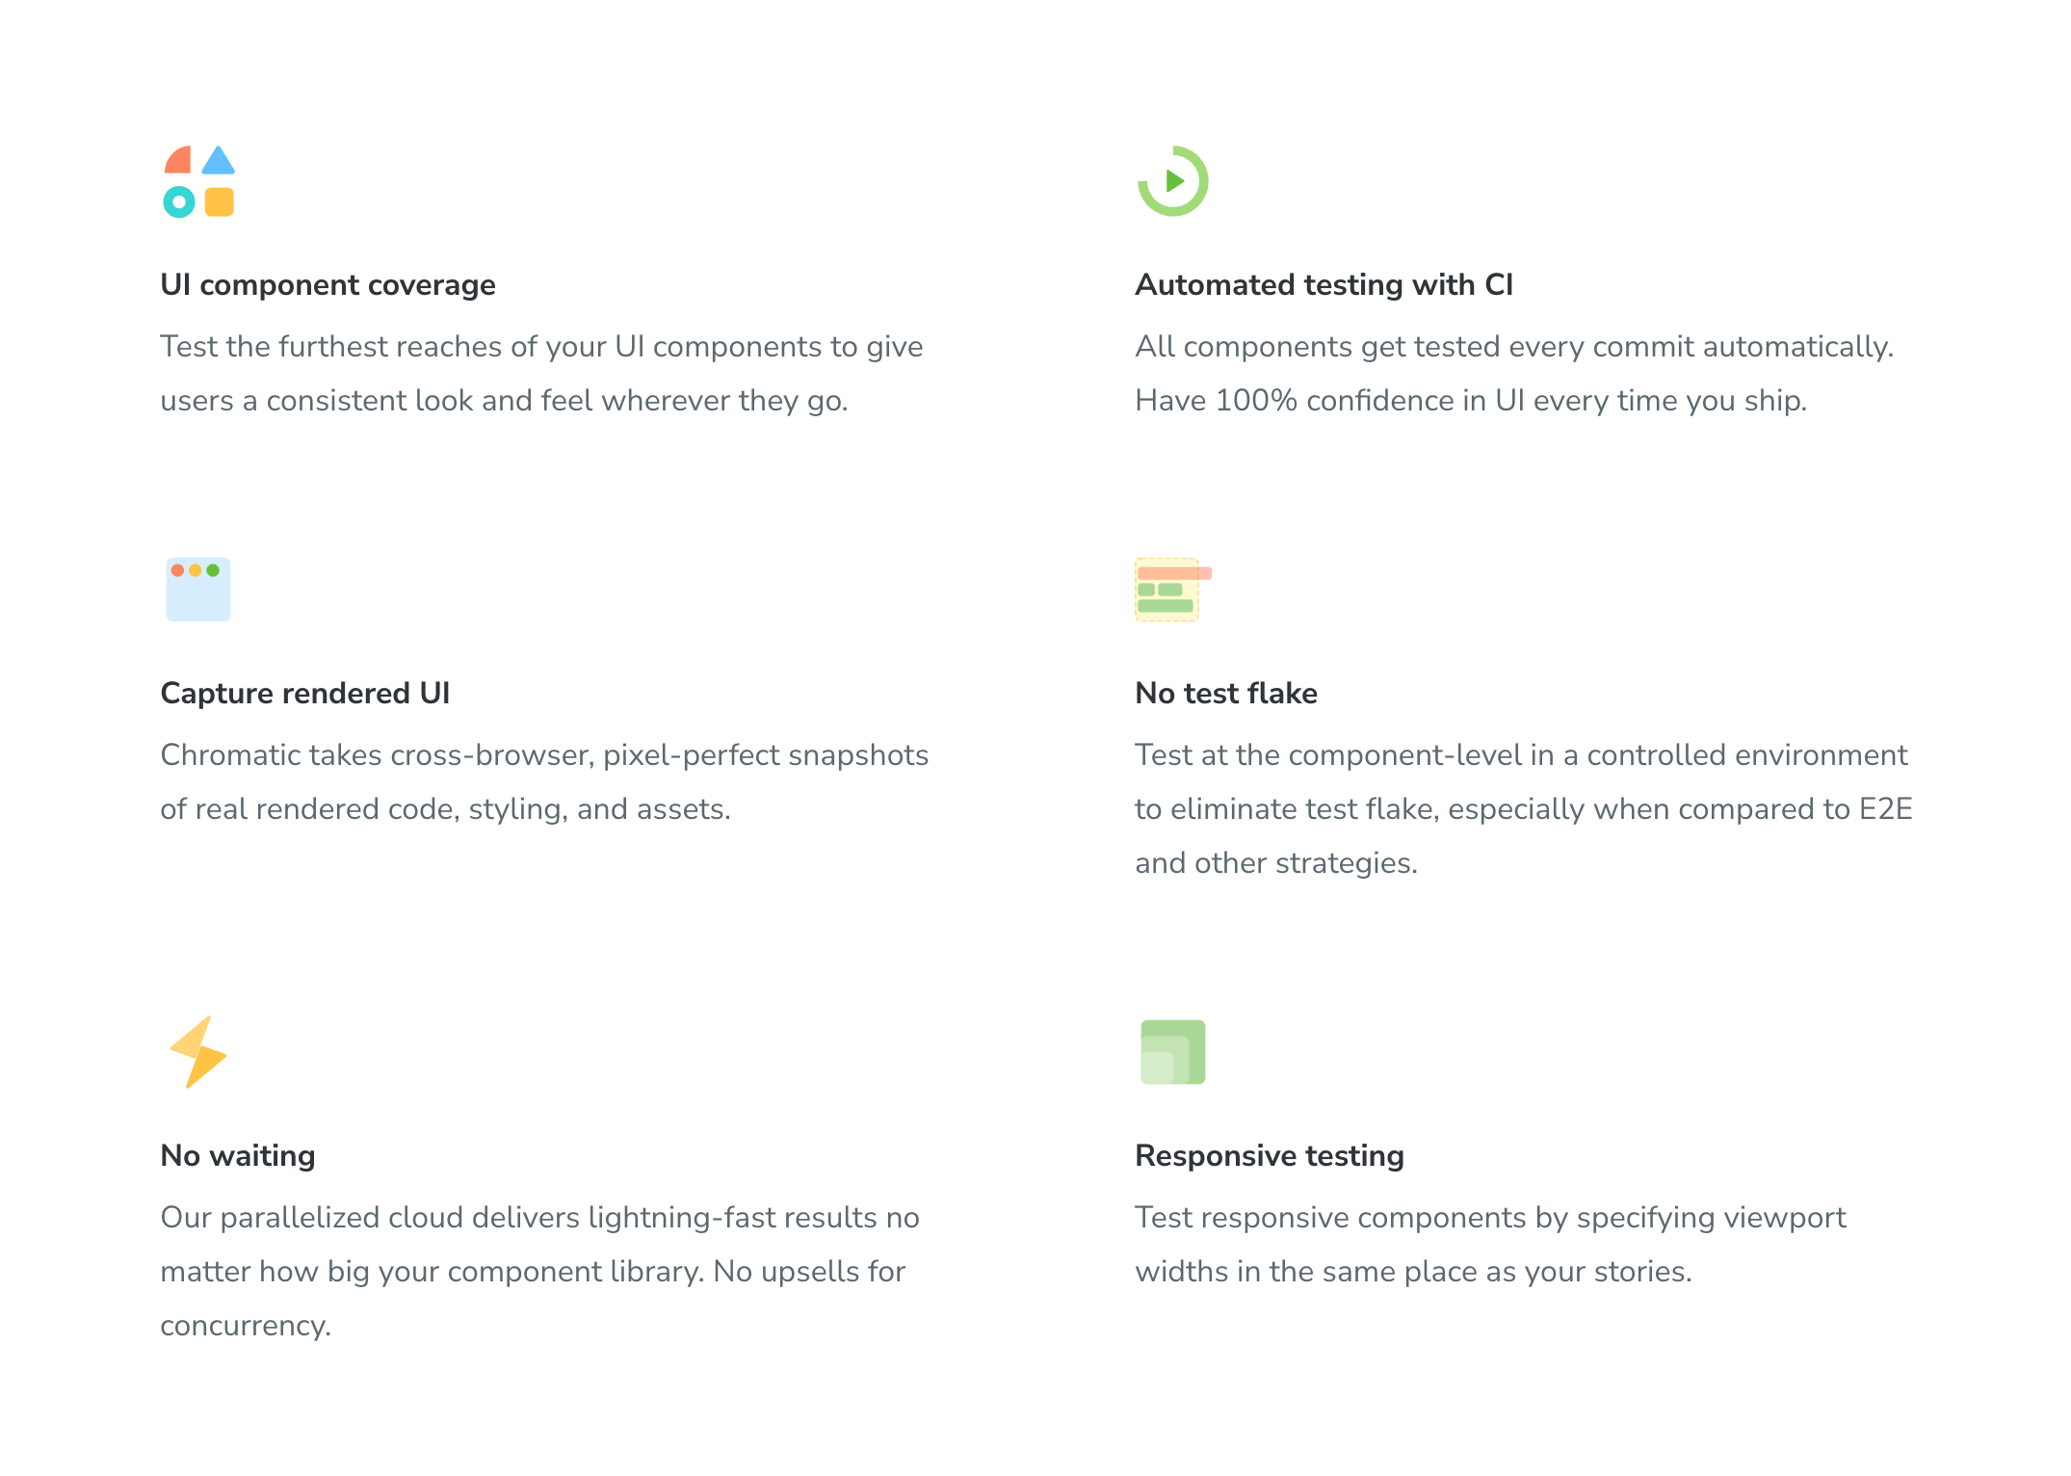2071x1476 pixels.
Task: Click the No test flake layout icon
Action: pyautogui.click(x=1170, y=590)
